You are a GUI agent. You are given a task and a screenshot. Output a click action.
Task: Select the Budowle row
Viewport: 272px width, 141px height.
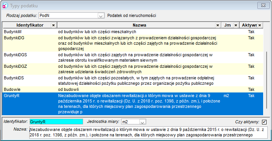[133, 89]
